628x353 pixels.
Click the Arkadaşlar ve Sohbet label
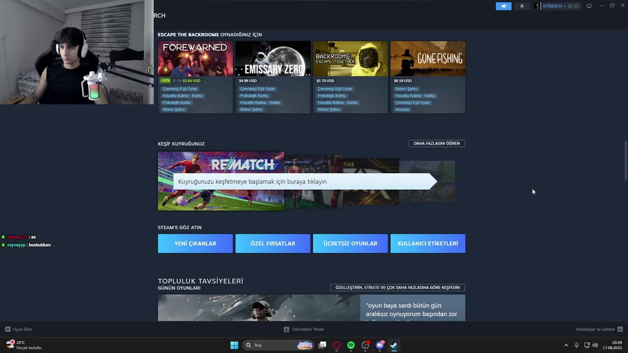click(x=595, y=329)
